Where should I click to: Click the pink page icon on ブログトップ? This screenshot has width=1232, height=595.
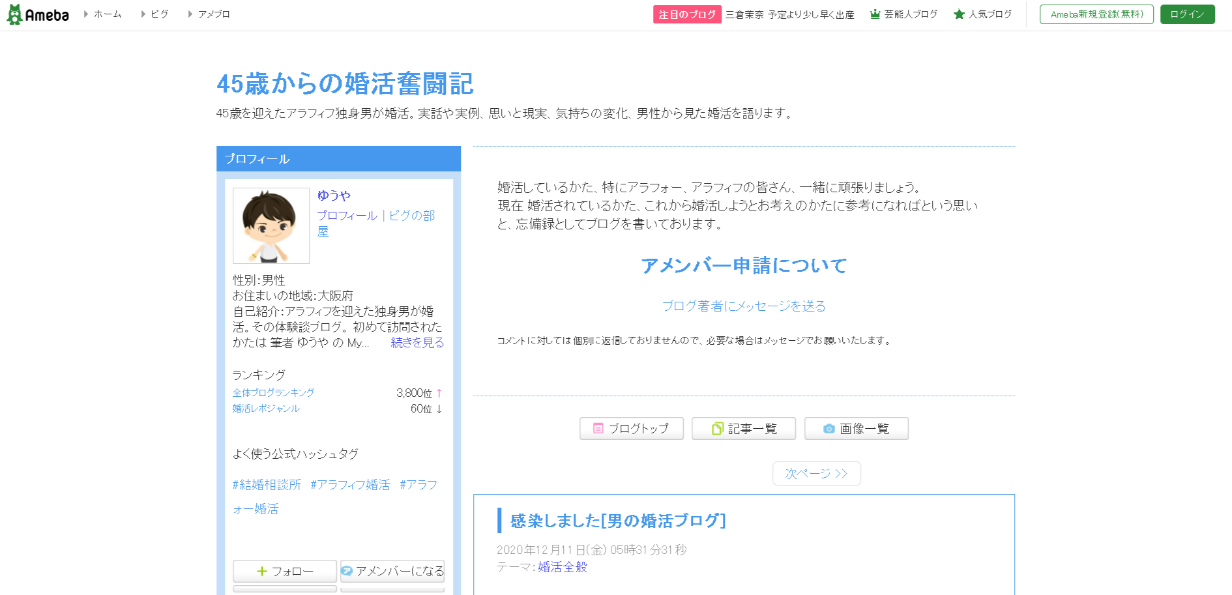(x=598, y=429)
